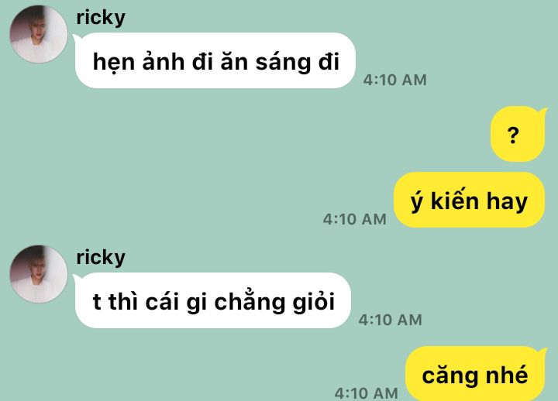This screenshot has height=401, width=558.
Task: Click the timestamp next to 'hẹn ảnh đi ăn sáng đi'
Action: 394,80
